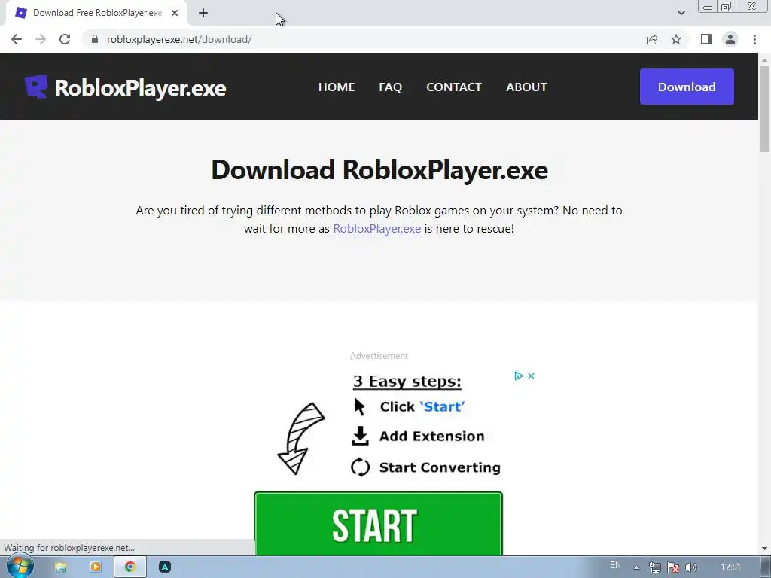771x578 pixels.
Task: Click the Start Converting refresh icon in the ad
Action: 360,467
